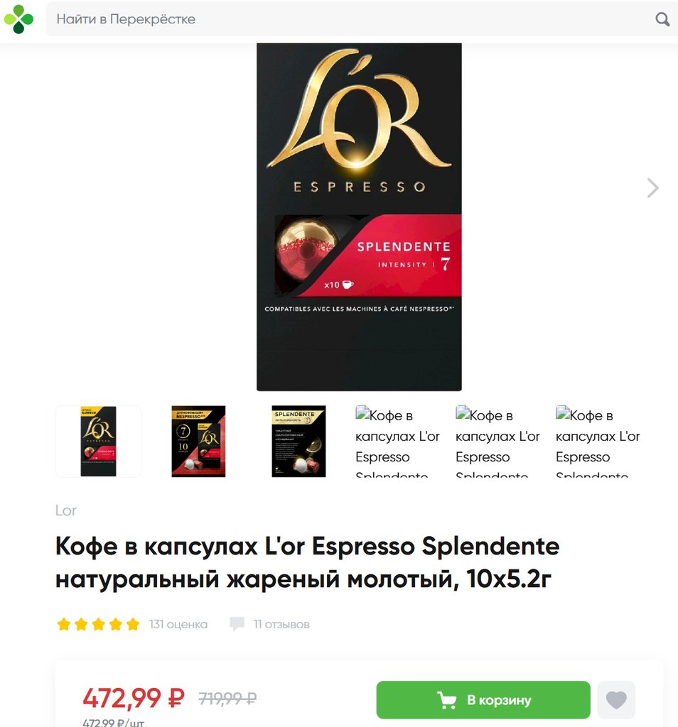Open the sixth broken-image thumbnail

point(598,441)
